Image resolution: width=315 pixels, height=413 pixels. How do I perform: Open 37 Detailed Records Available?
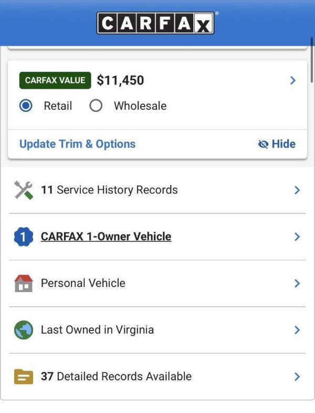(157, 377)
